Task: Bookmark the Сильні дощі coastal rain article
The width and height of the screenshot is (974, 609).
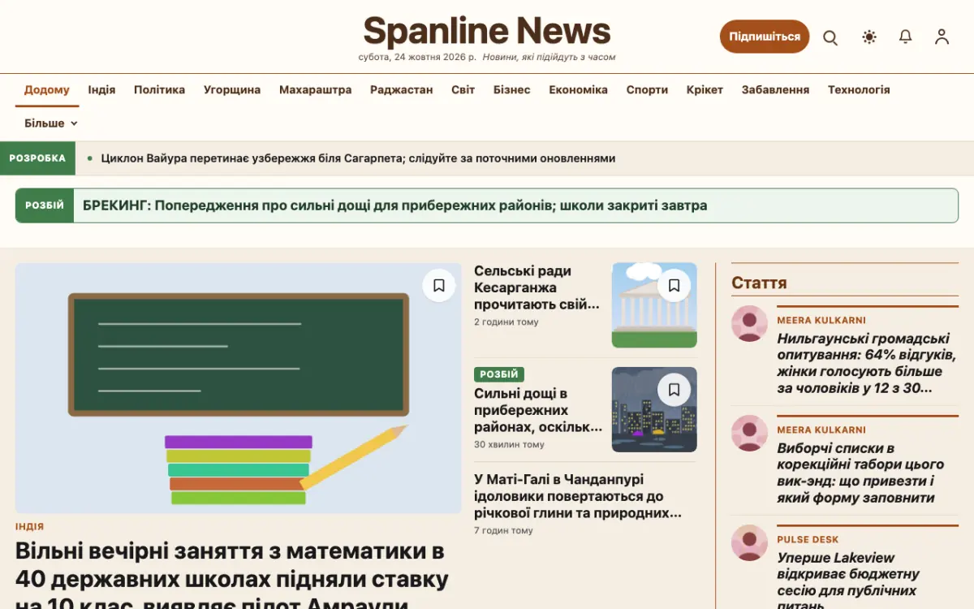Action: 674,390
